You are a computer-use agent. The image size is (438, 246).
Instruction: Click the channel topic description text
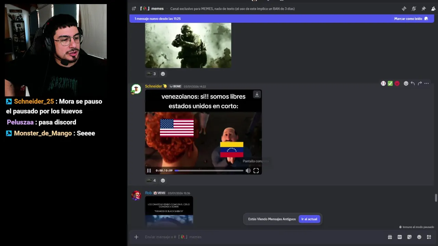(232, 9)
